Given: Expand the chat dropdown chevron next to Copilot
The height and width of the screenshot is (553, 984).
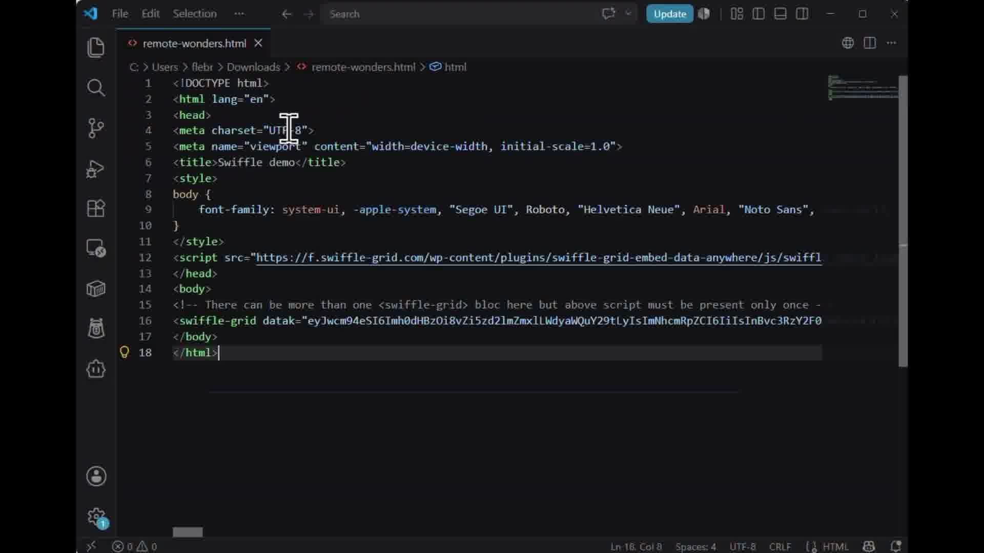Looking at the screenshot, I should pos(628,14).
